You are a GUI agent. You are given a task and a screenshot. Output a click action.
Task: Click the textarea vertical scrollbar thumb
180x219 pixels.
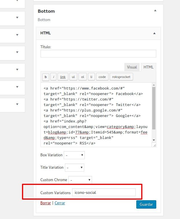154,108
